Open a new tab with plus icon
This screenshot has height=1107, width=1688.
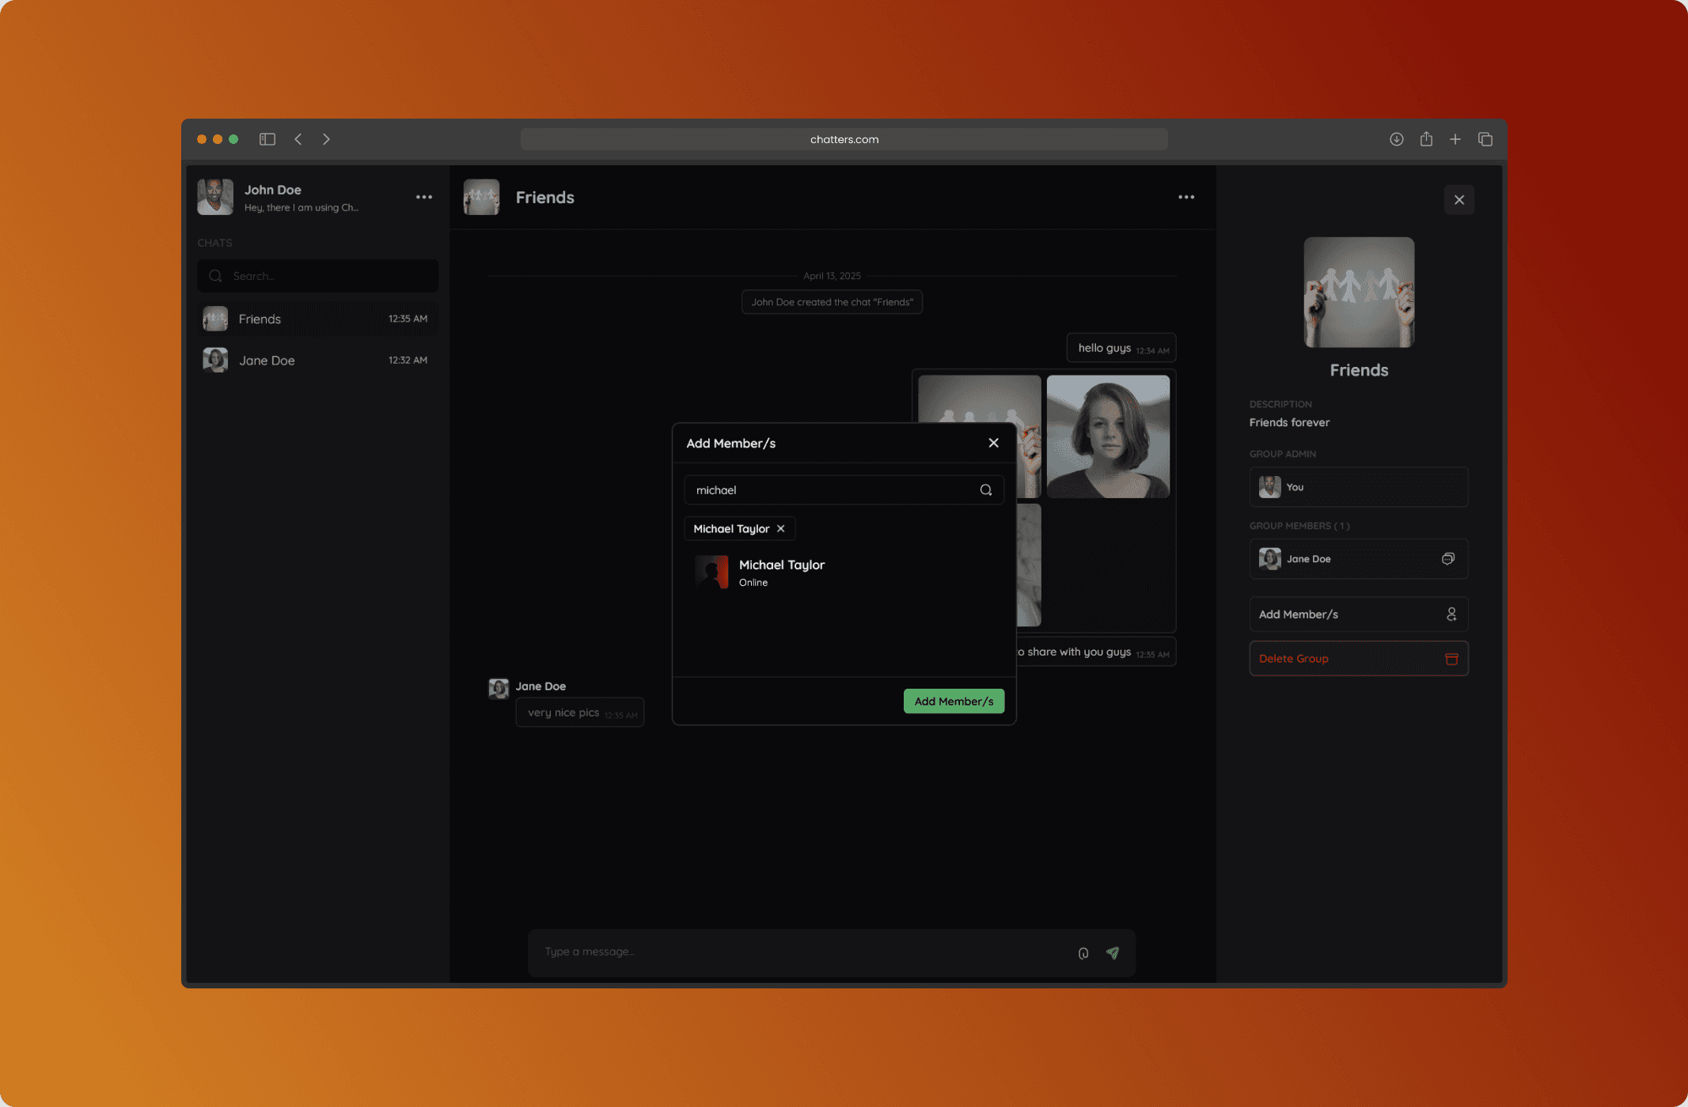point(1455,139)
